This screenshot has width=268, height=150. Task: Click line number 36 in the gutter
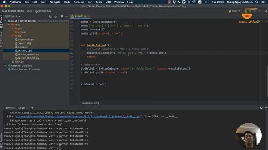pos(72,53)
